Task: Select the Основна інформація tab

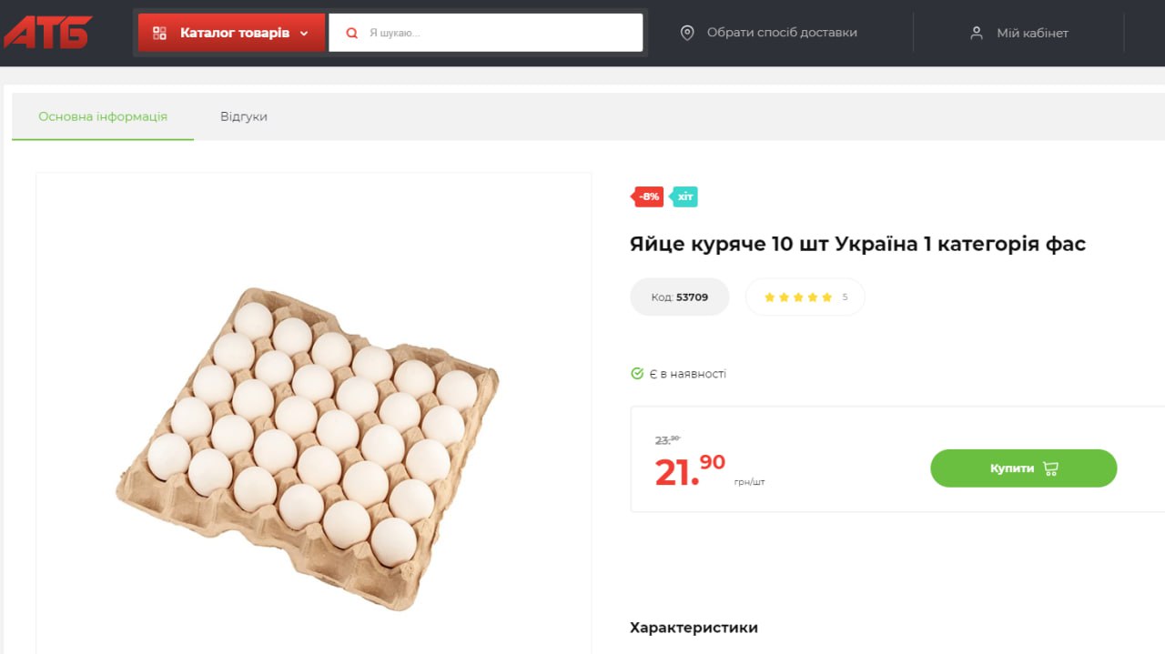Action: point(103,116)
